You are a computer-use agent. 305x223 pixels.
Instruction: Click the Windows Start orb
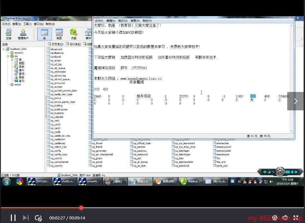click(7, 182)
